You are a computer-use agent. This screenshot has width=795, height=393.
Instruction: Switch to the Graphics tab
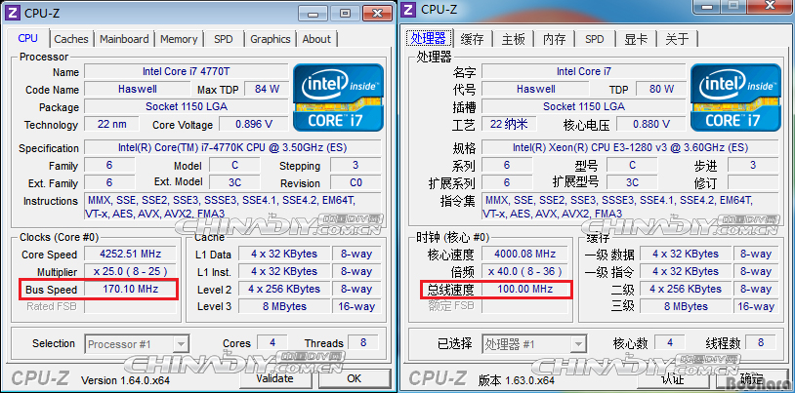(271, 39)
